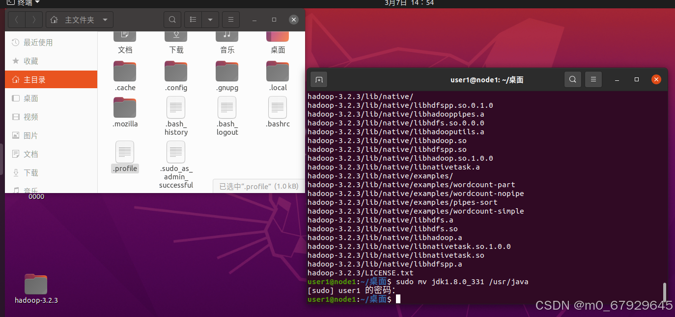Minimize the file manager window
The image size is (675, 317).
(x=254, y=20)
